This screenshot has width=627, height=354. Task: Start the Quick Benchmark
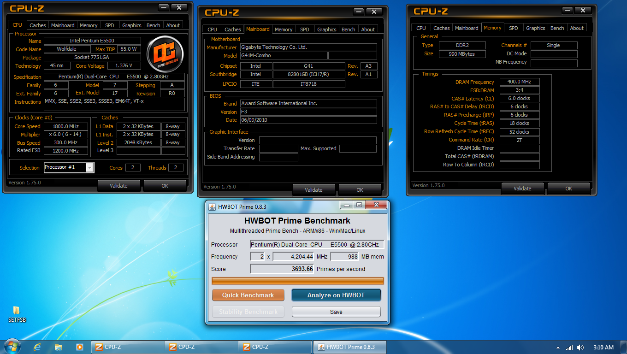click(248, 295)
